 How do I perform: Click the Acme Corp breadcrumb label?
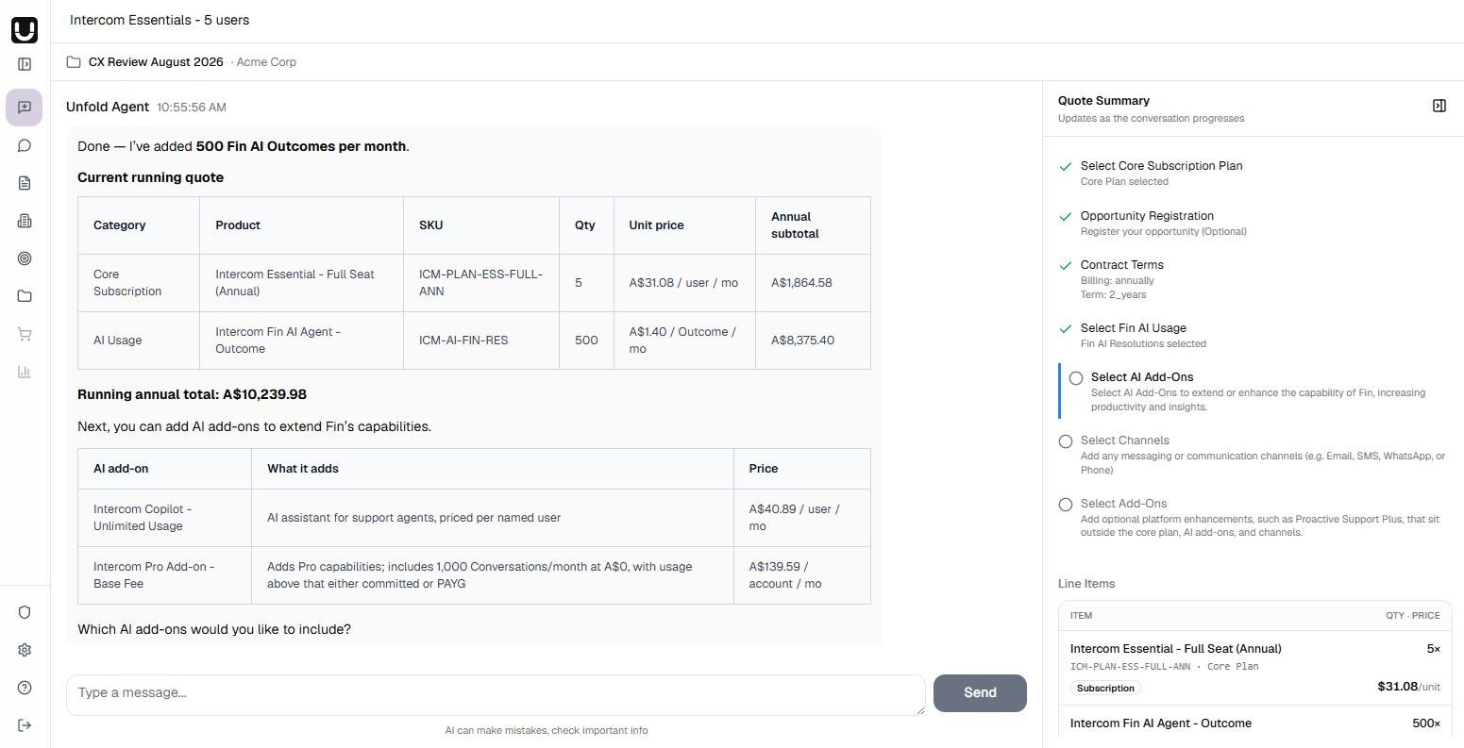(x=266, y=62)
